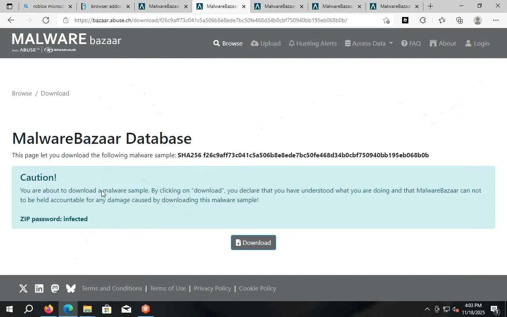Show hidden system tray icons

click(427, 309)
